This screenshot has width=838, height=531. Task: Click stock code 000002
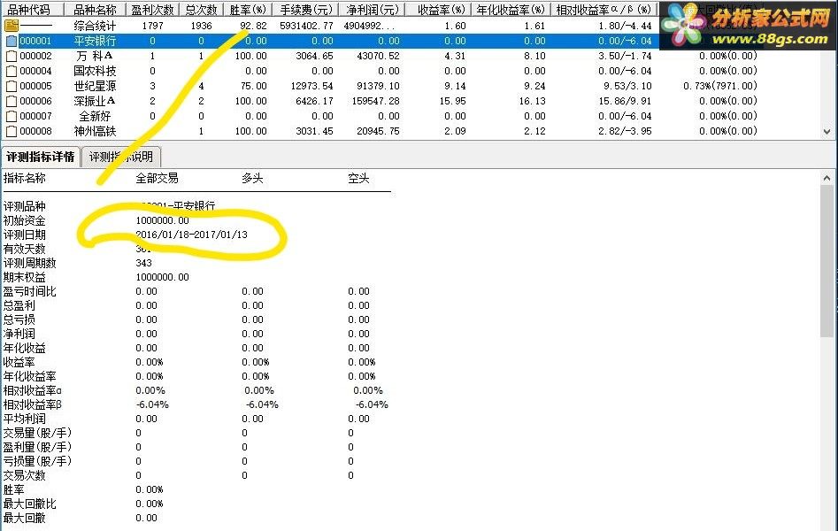[35, 56]
